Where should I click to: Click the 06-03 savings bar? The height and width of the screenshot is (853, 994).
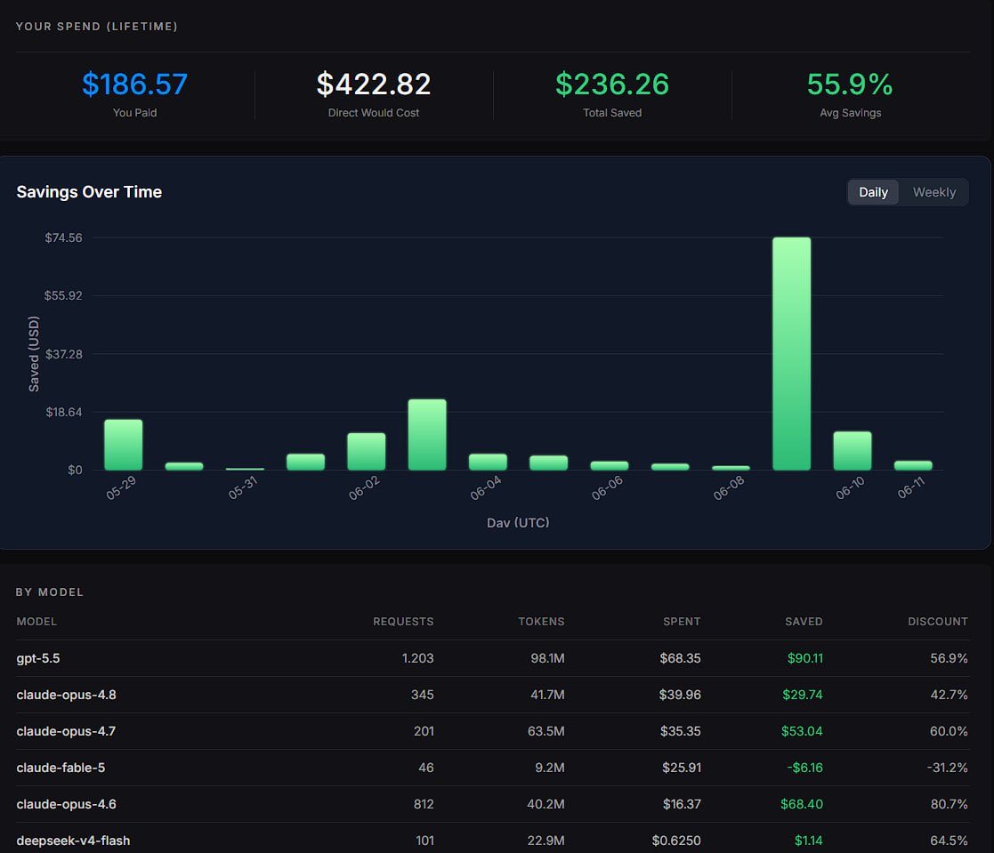[x=427, y=435]
